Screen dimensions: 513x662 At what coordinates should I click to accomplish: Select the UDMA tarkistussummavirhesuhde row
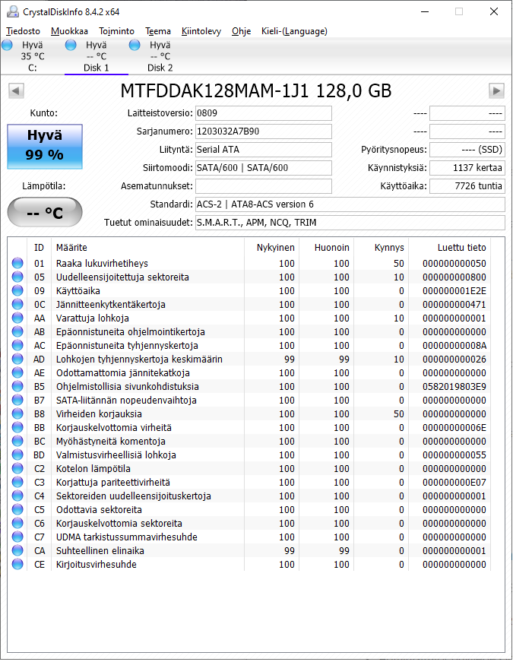249,537
